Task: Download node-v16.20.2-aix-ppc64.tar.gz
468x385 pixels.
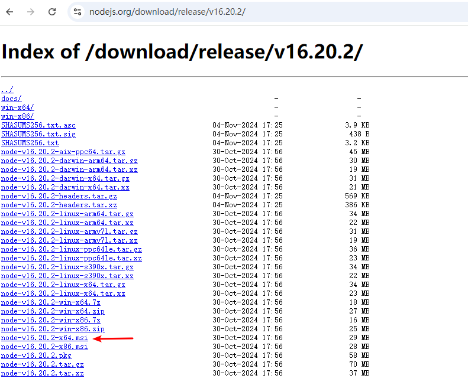Action: (x=63, y=152)
